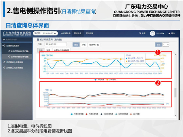Click tag icon beside 月结算初步结果查询
The width and height of the screenshot is (183, 137).
click(x=5, y=62)
